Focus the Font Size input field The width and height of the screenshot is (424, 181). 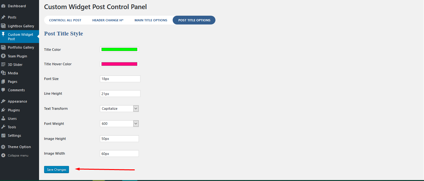point(120,79)
